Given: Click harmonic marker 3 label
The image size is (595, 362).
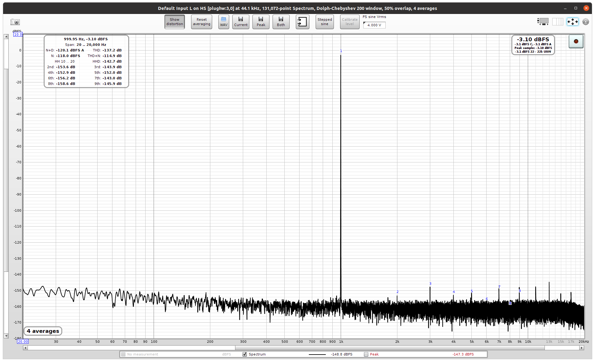Looking at the screenshot, I should tap(430, 284).
